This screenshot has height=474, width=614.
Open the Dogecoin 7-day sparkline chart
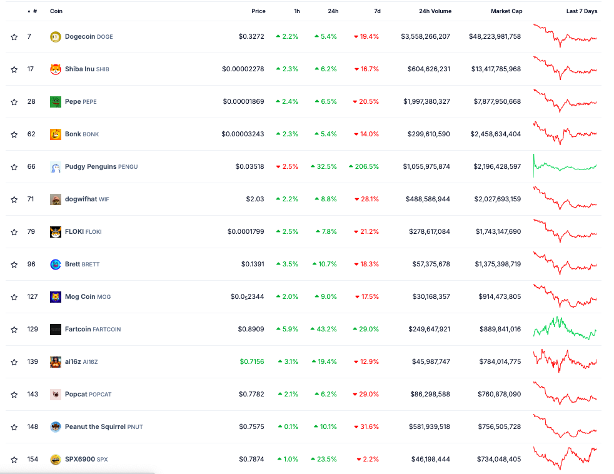565,36
